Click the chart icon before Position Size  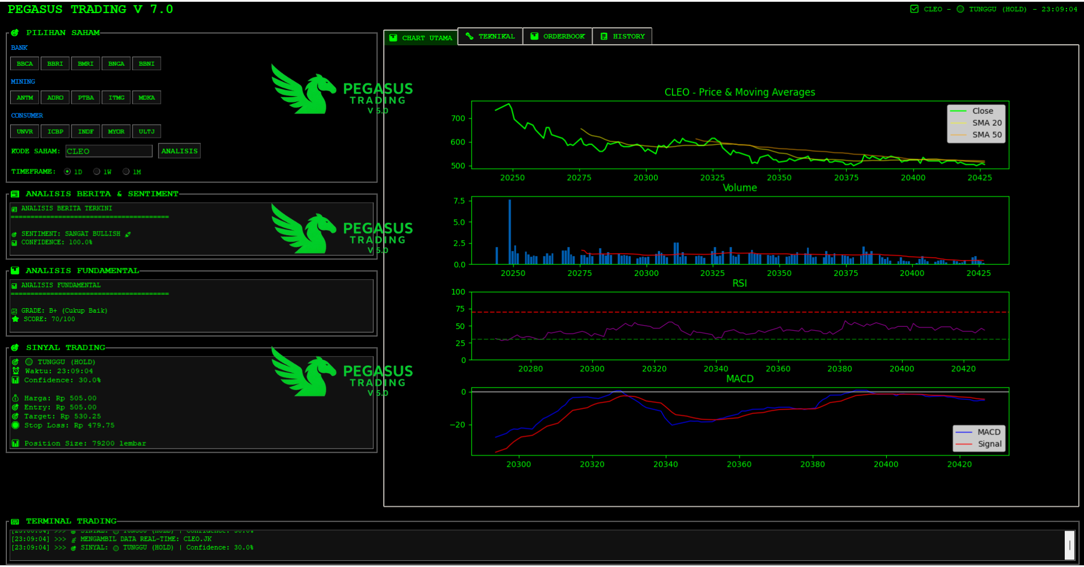15,444
